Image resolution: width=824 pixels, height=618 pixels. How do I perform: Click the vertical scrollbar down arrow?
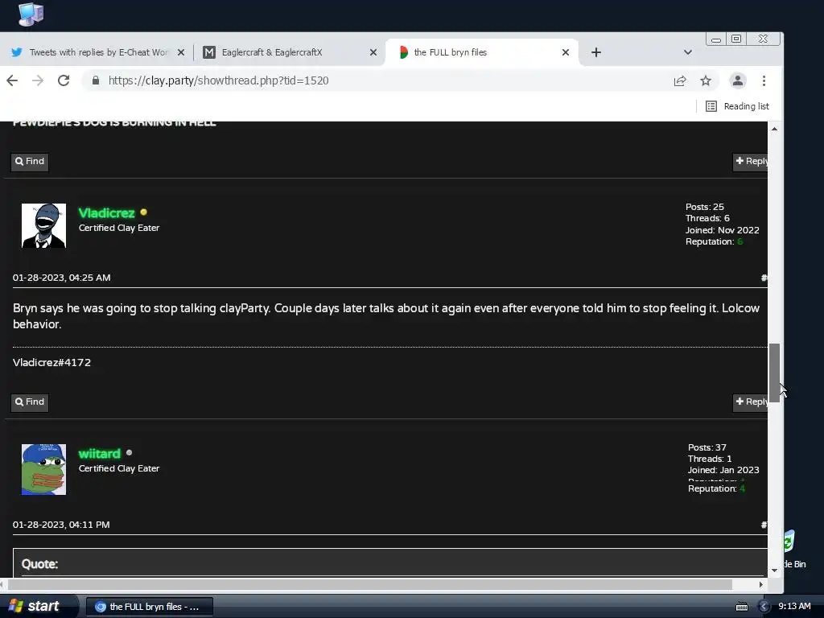point(775,571)
